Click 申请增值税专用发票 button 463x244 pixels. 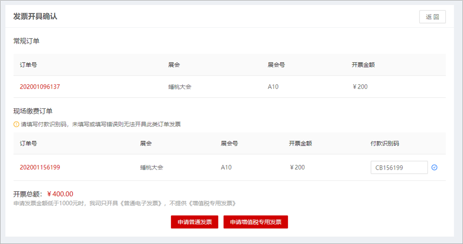tap(256, 222)
